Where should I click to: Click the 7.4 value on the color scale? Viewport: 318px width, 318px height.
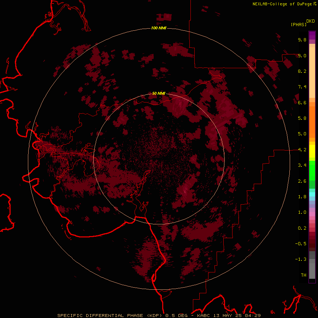(x=302, y=87)
